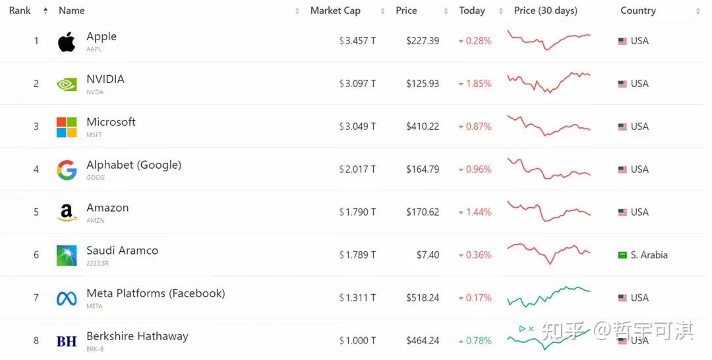Click Meta's green 30-day price chart
Screen dimensions: 712x360
coord(549,297)
